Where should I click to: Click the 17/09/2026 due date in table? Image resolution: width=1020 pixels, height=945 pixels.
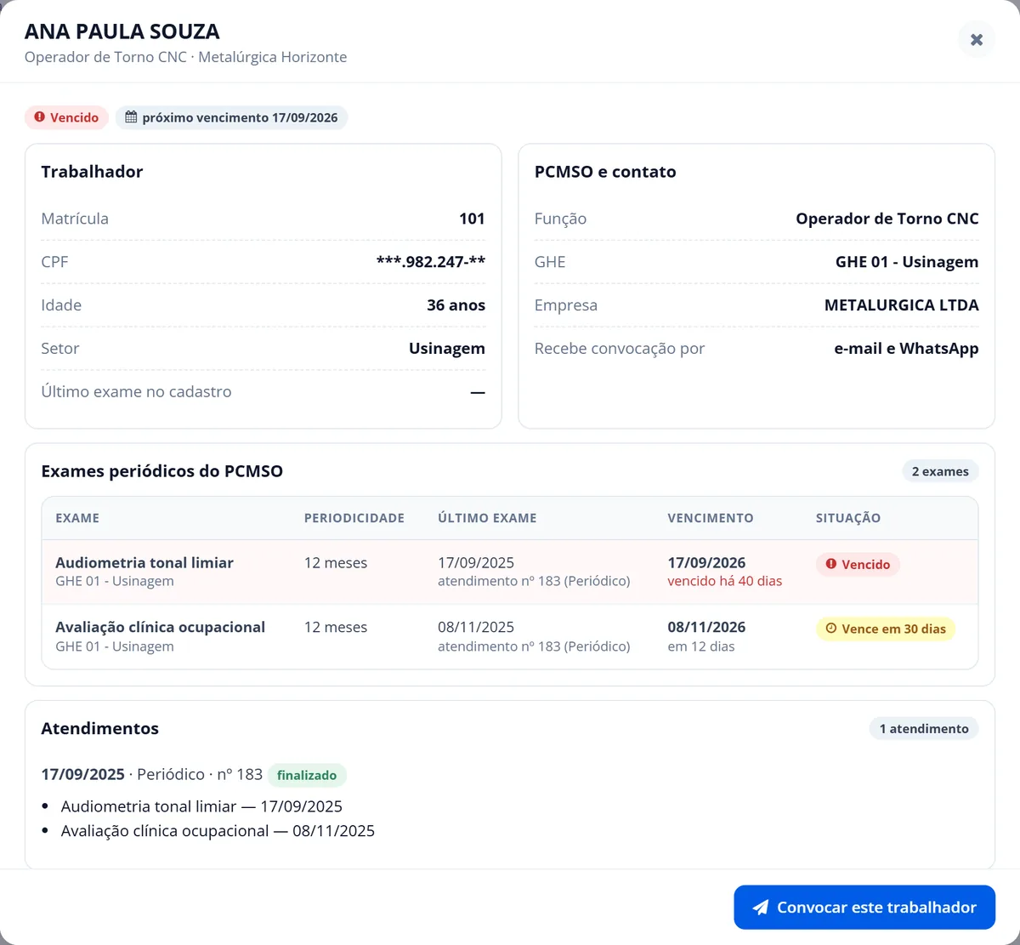[x=706, y=562]
